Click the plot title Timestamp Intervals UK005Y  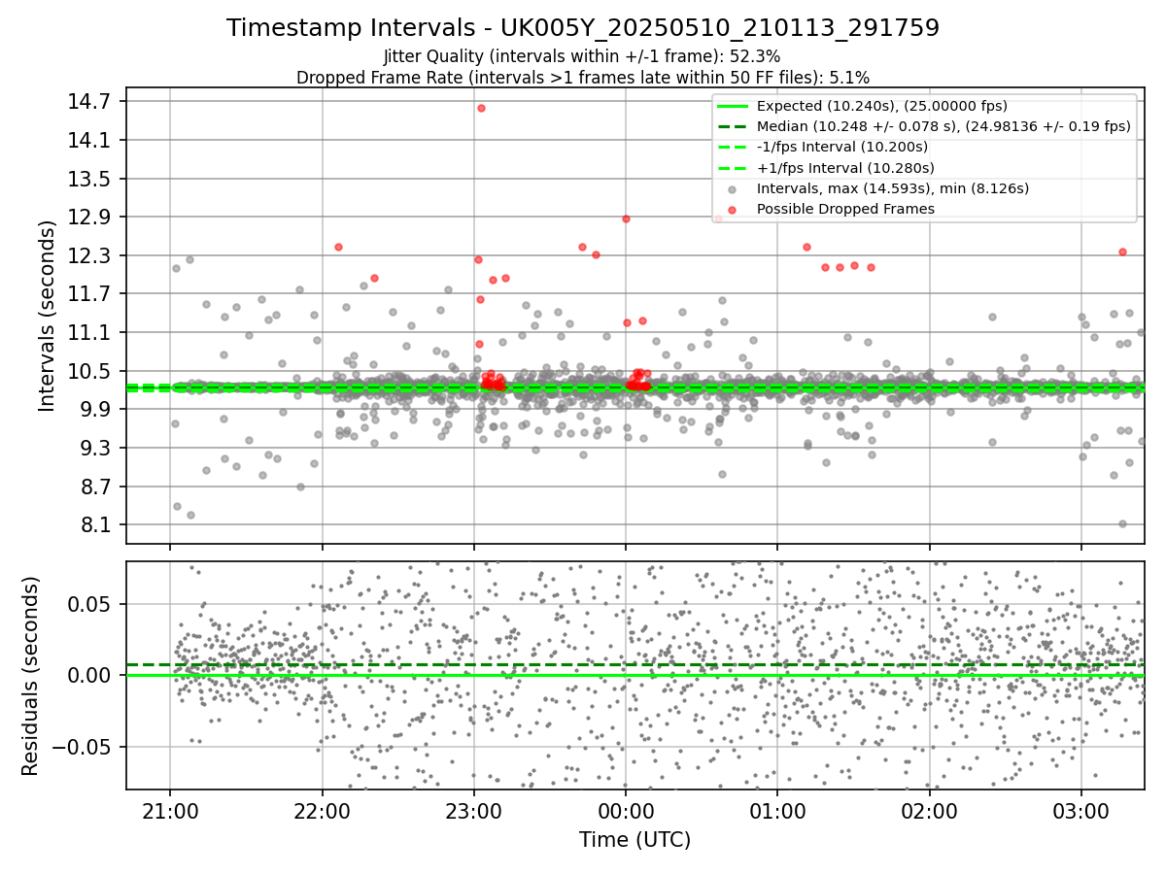click(x=583, y=28)
